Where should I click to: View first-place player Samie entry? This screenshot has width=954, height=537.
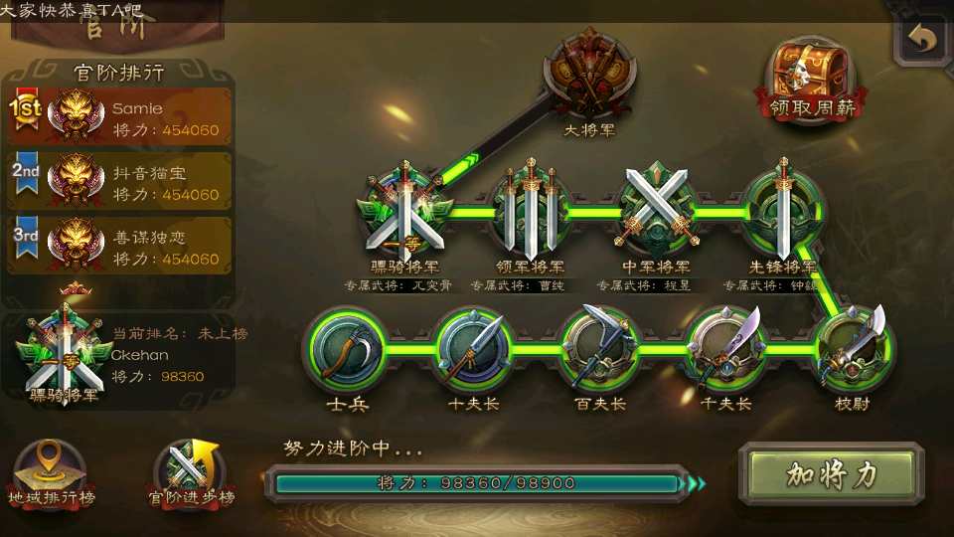pyautogui.click(x=119, y=117)
